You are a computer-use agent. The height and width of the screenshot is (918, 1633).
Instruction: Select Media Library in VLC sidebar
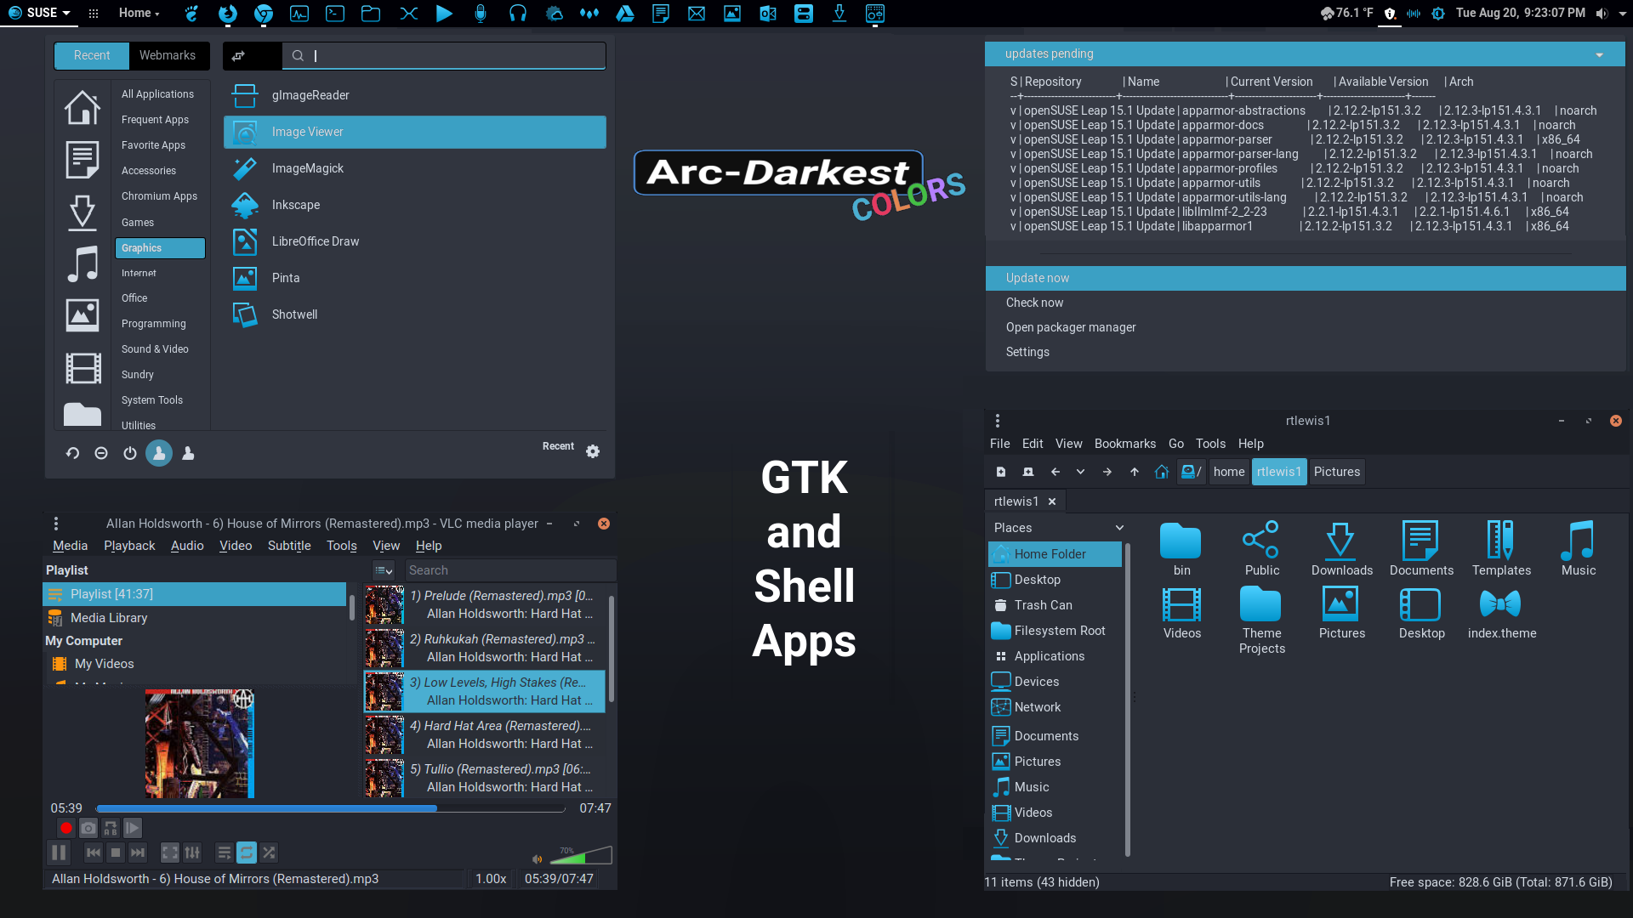click(x=109, y=618)
